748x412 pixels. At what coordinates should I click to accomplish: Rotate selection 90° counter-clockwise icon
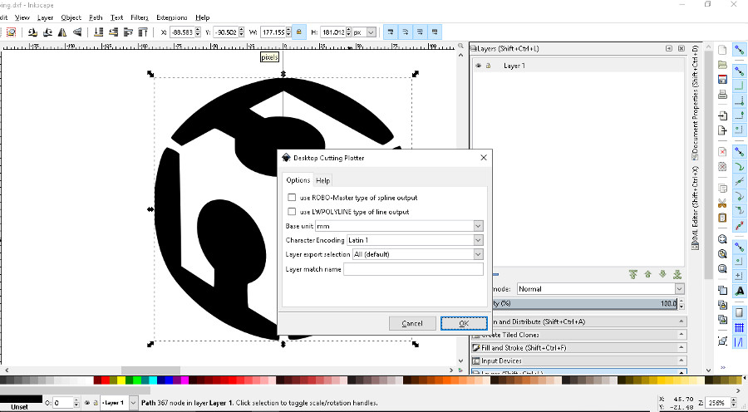[32, 32]
